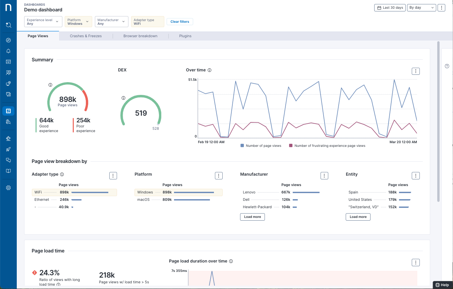Open the book documentation icon in sidebar
This screenshot has height=289, width=453.
click(x=8, y=171)
